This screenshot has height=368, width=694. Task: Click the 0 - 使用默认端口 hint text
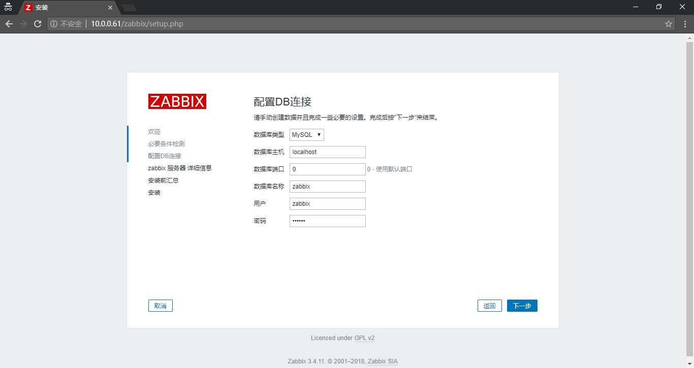(390, 169)
